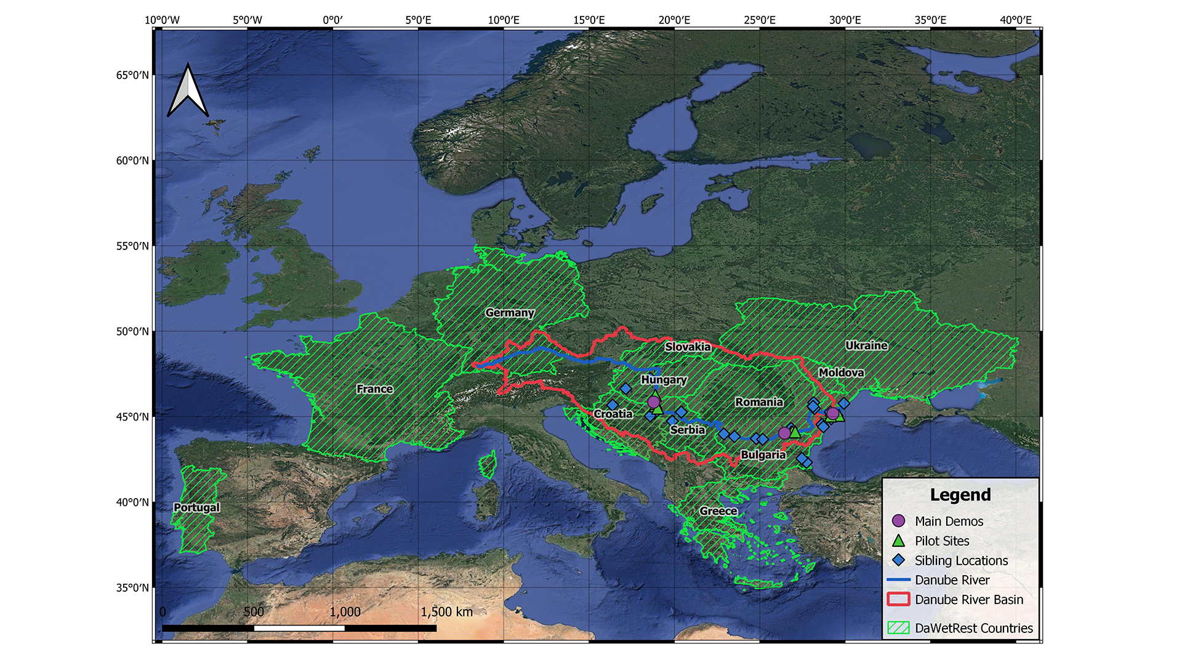Click the green hatched DaWetRest Countries swatch
This screenshot has height=665, width=1182.
tap(898, 628)
